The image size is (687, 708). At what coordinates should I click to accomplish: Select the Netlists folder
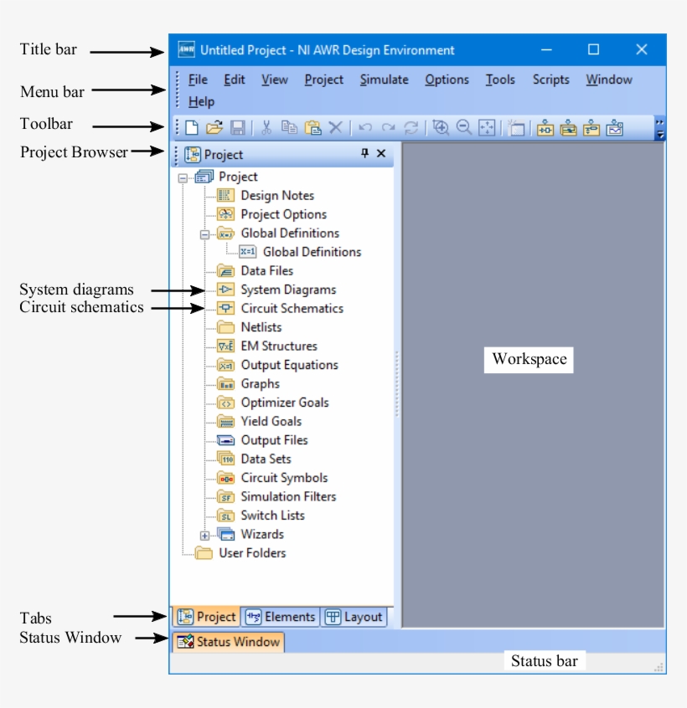(250, 327)
